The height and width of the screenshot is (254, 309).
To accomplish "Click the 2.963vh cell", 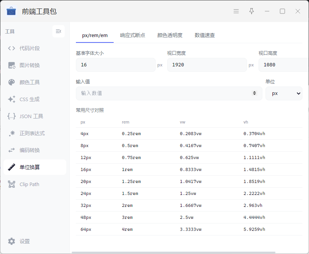I will (x=253, y=205).
